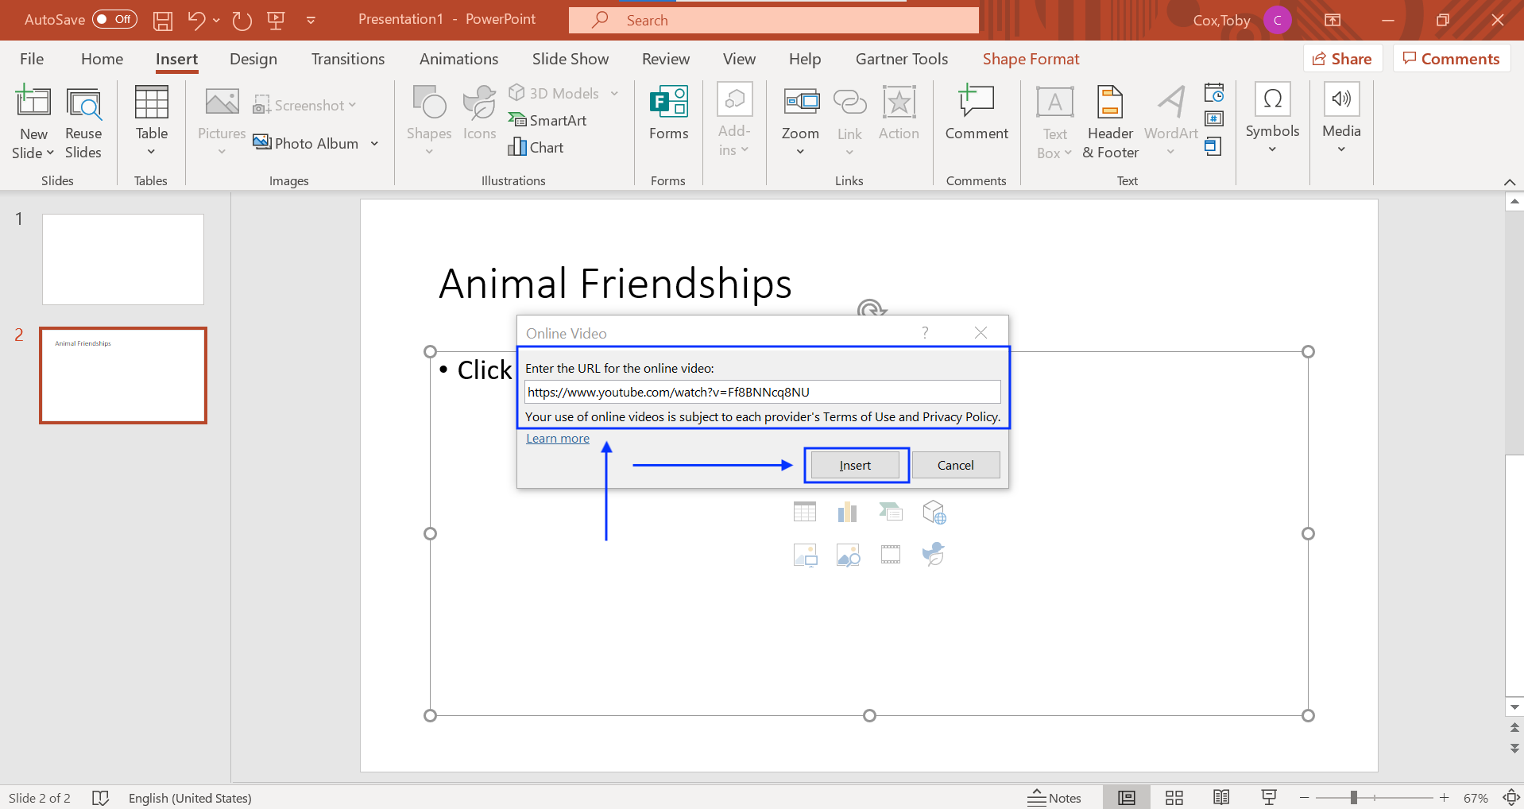Click placeholder Insert Table icon
This screenshot has width=1524, height=809.
[x=805, y=512]
